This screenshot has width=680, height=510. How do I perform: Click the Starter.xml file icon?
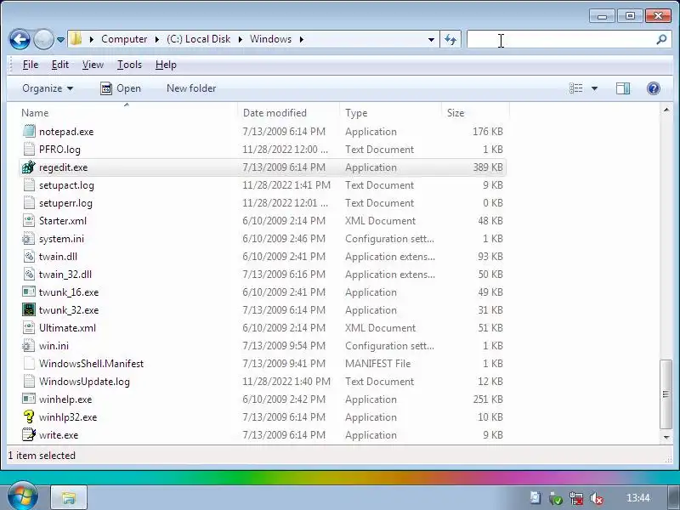pyautogui.click(x=29, y=220)
